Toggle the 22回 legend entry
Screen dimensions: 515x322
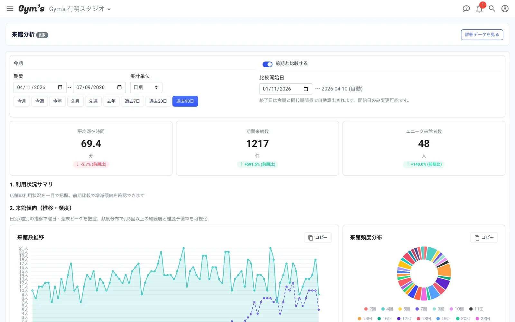coord(483,318)
